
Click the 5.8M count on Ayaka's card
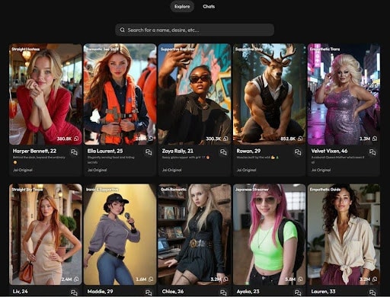click(290, 279)
